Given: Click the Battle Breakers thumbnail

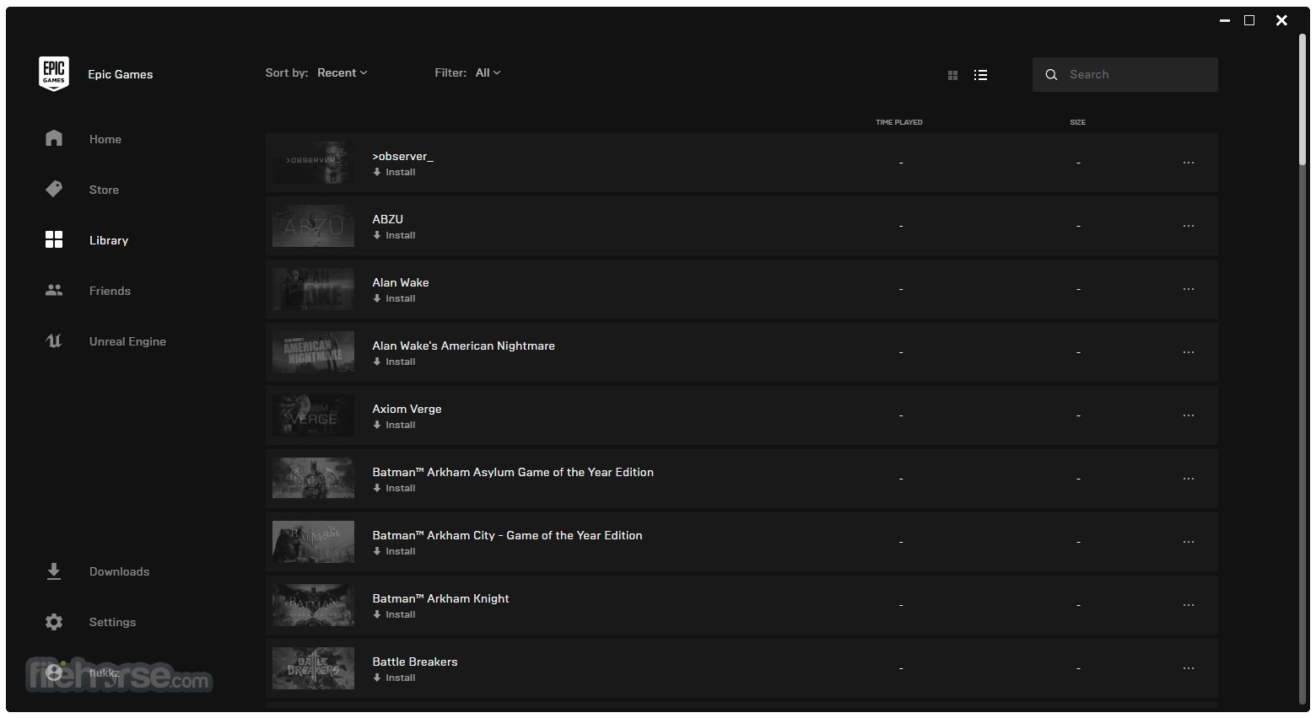Looking at the screenshot, I should point(313,668).
